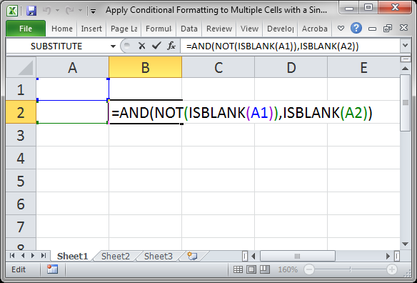Viewport: 417px width, 283px height.
Task: Click the zoom slider track
Action: (351, 269)
